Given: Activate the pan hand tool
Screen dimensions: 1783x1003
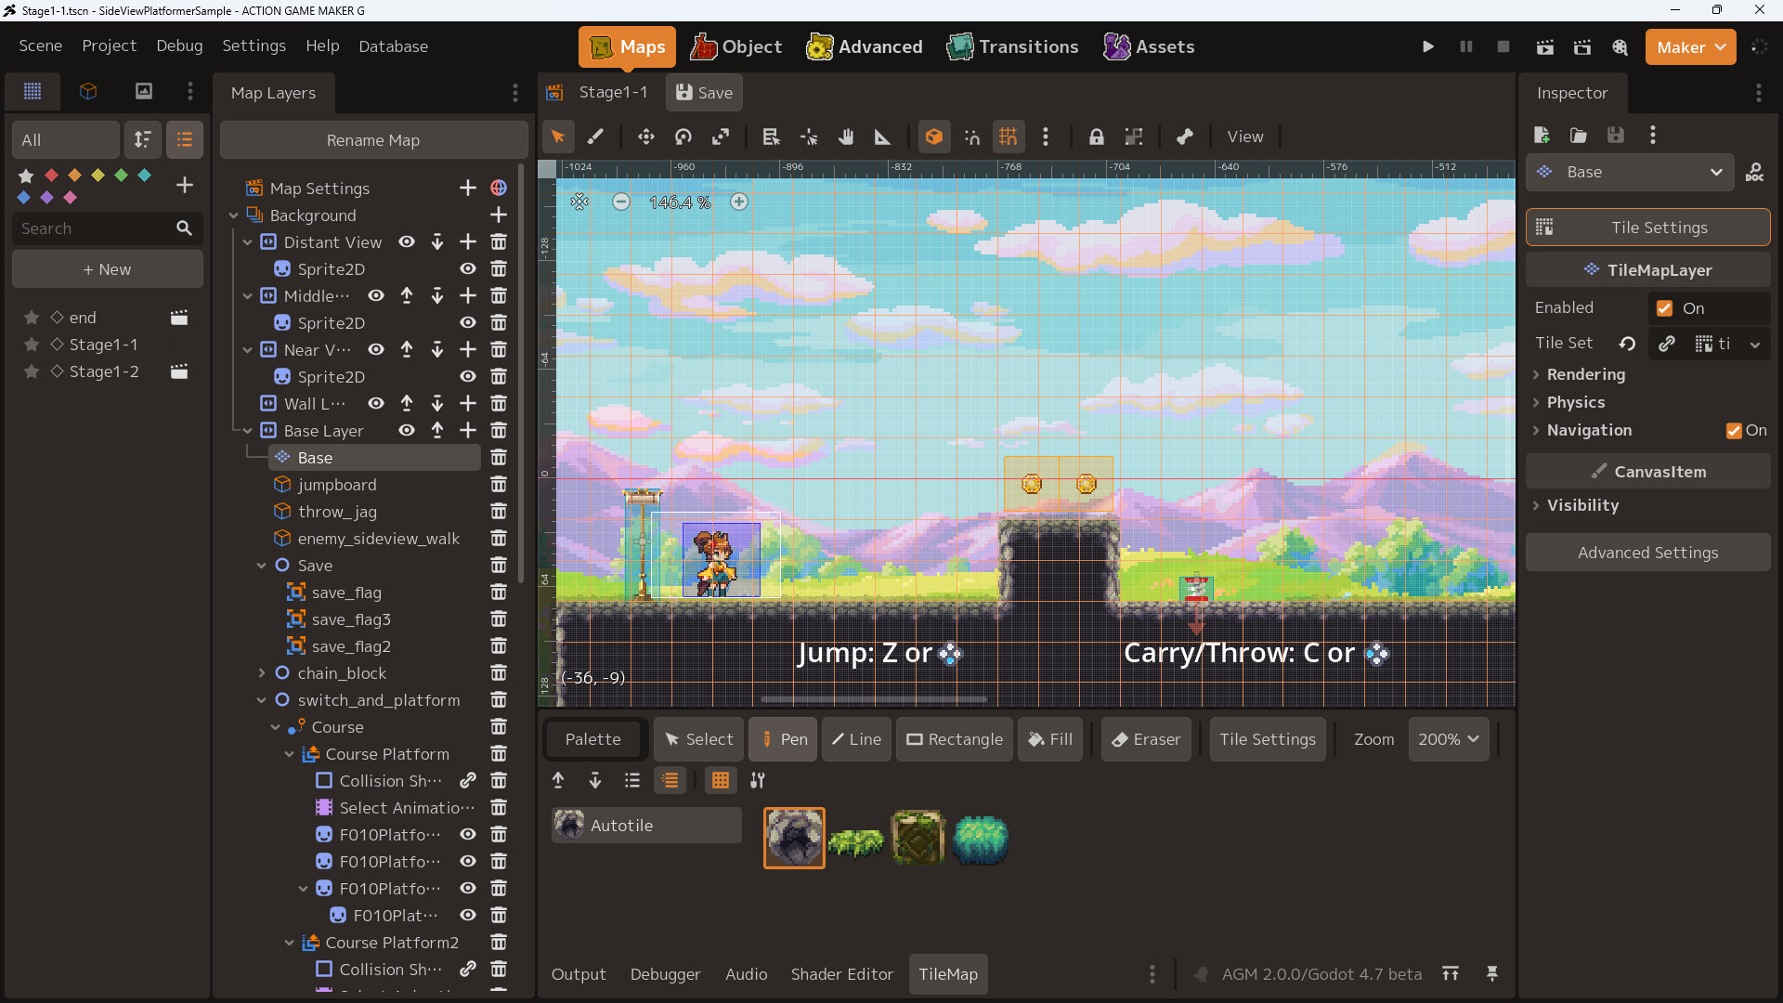Looking at the screenshot, I should (x=846, y=137).
